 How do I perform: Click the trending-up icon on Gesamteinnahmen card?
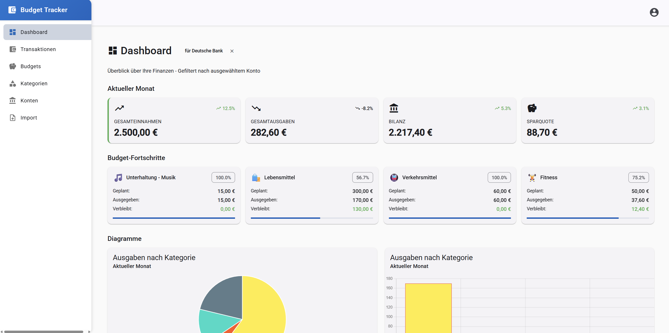tap(119, 108)
